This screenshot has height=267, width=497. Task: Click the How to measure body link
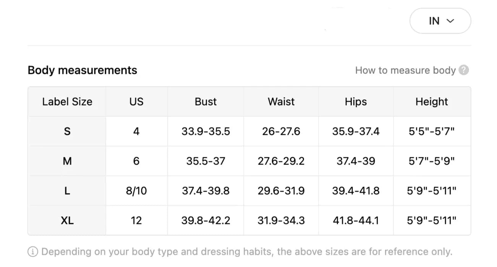point(405,70)
